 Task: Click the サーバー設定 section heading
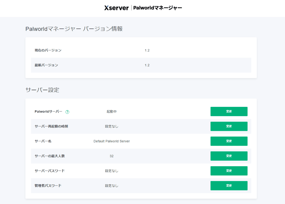click(42, 90)
